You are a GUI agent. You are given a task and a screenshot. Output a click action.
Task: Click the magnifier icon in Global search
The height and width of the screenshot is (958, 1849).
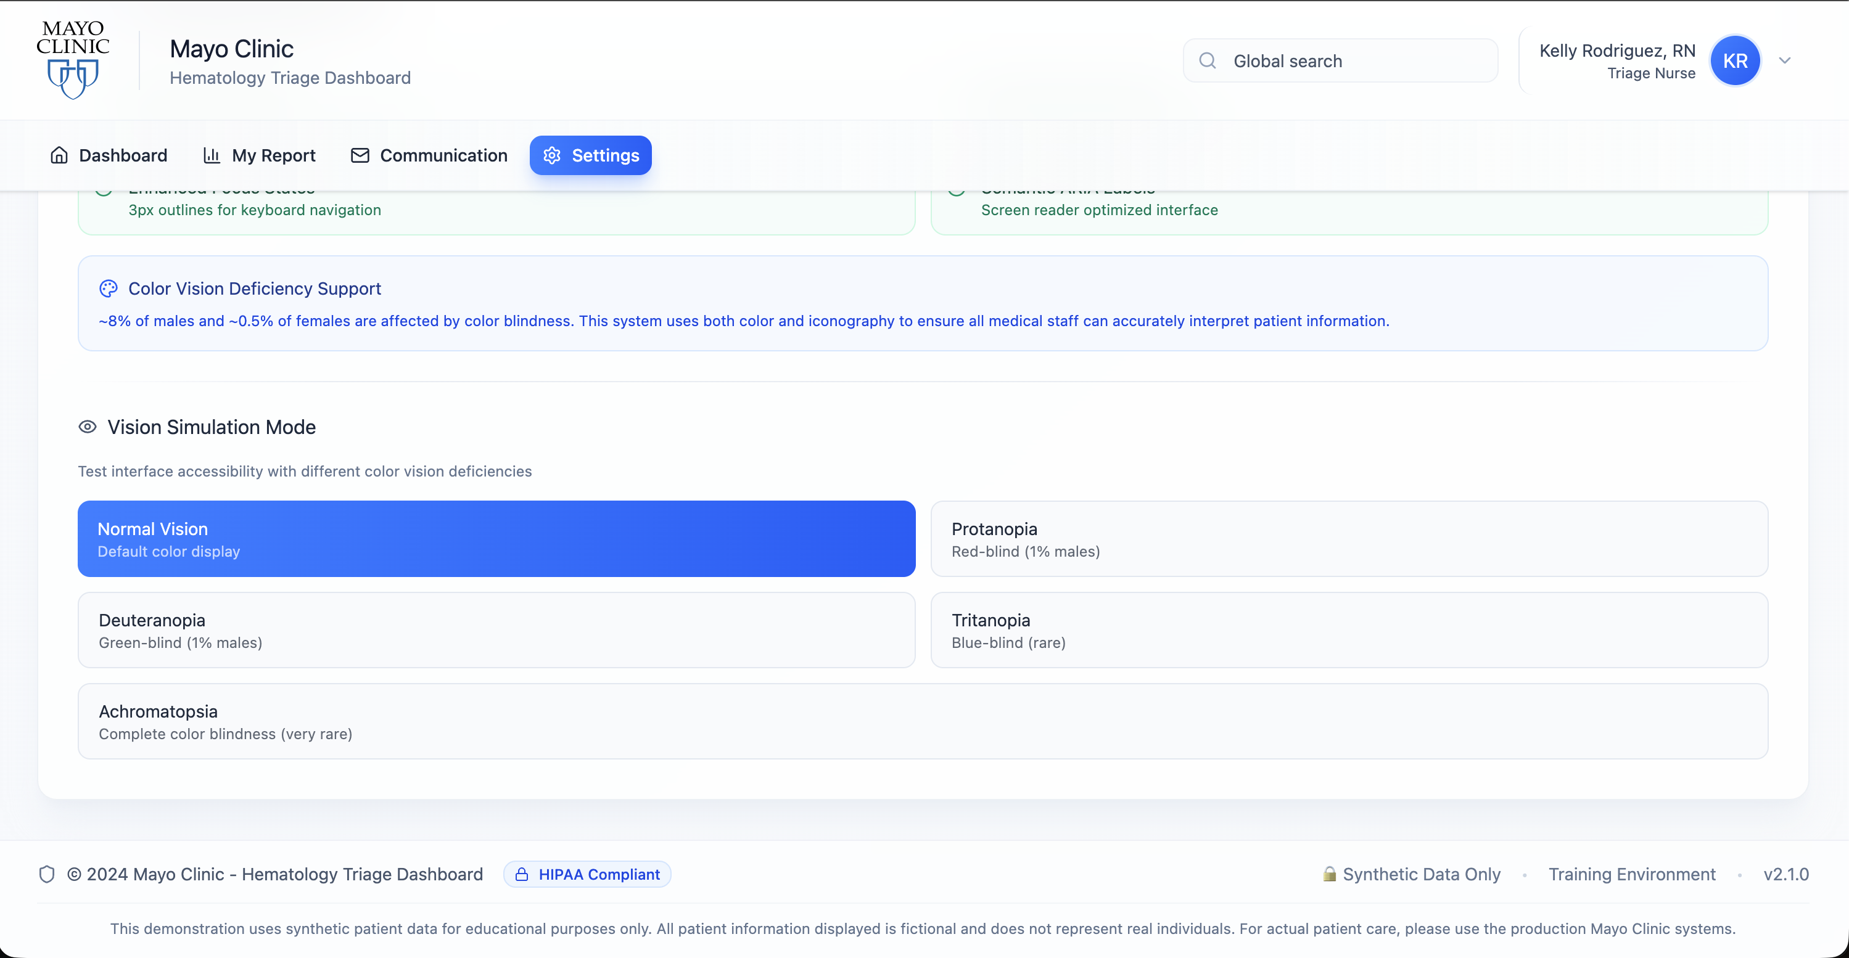[x=1208, y=61]
